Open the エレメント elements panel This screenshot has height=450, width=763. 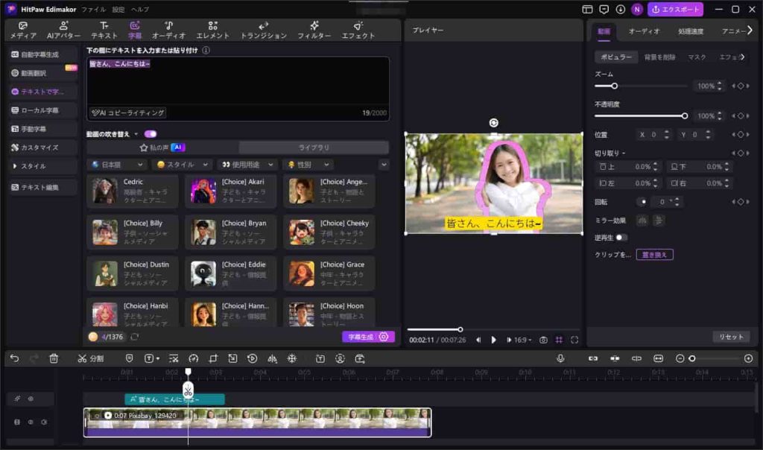[212, 30]
